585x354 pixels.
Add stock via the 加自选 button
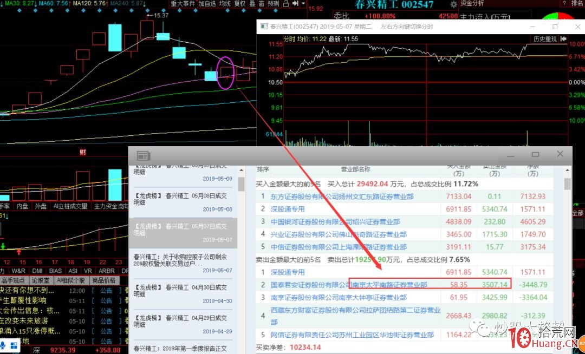(x=207, y=4)
